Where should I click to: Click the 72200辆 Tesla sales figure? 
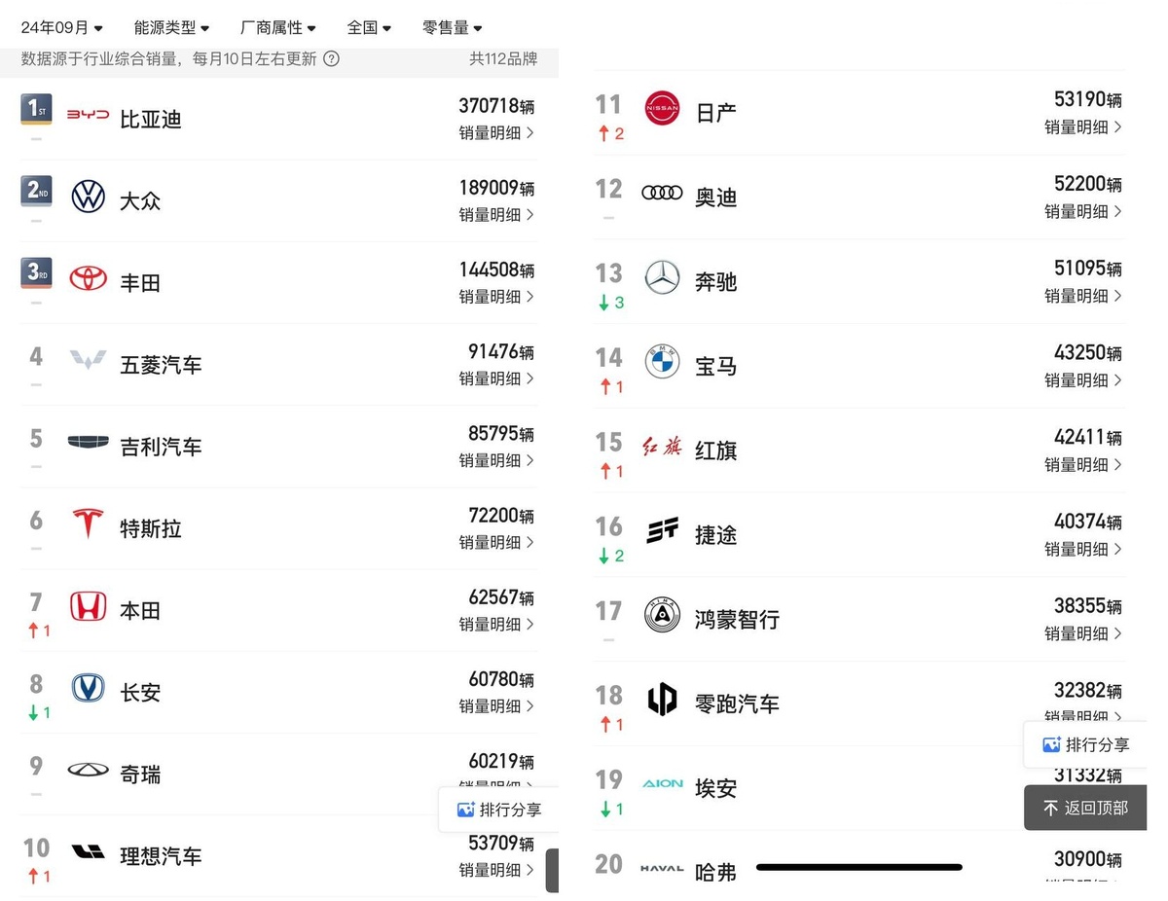pyautogui.click(x=501, y=515)
